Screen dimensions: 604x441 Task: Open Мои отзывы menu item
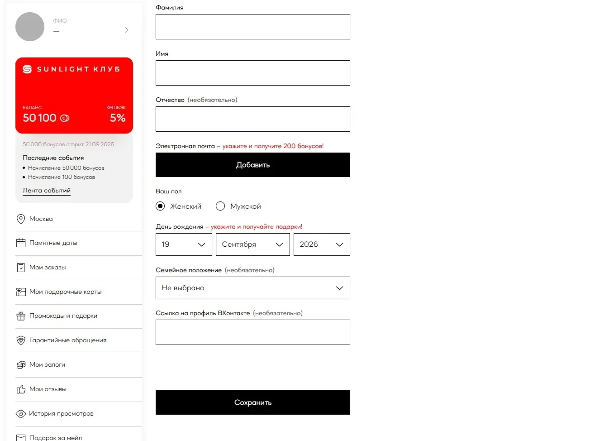click(x=79, y=389)
